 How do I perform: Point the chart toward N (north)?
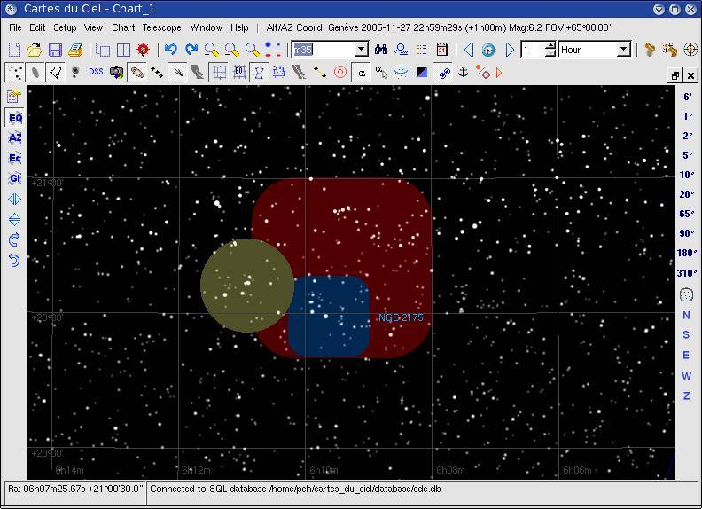pos(686,315)
